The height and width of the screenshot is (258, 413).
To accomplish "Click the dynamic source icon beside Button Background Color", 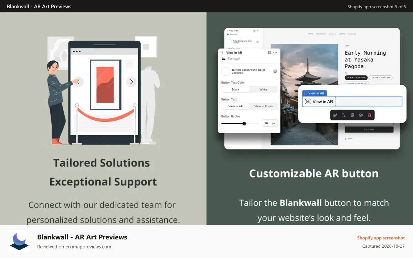I will 275,71.
